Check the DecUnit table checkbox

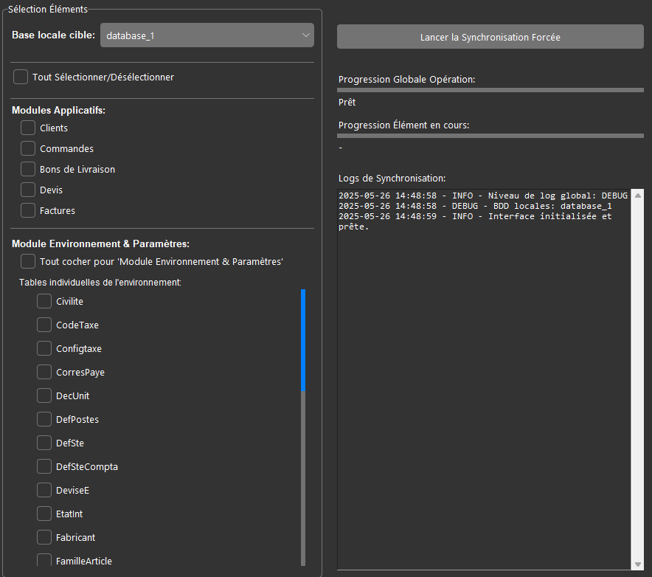click(x=44, y=395)
